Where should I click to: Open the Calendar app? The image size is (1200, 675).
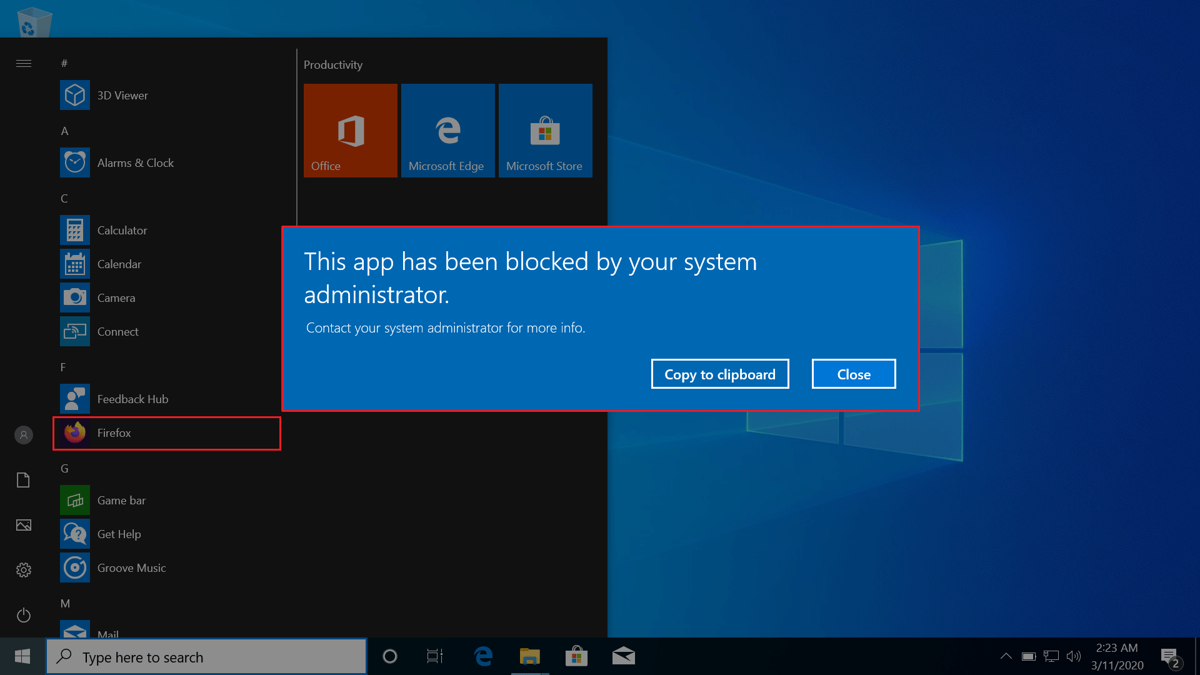(166, 264)
